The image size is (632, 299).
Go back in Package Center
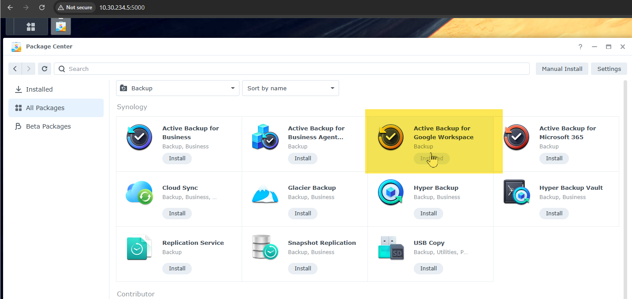(x=15, y=69)
